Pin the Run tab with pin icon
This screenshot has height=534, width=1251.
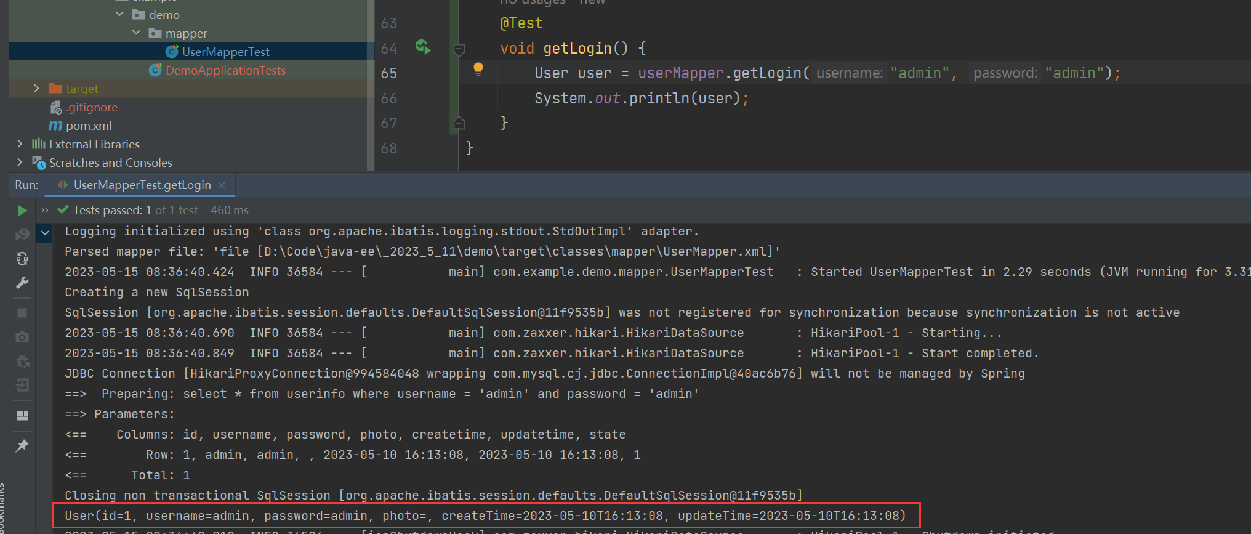(x=22, y=445)
